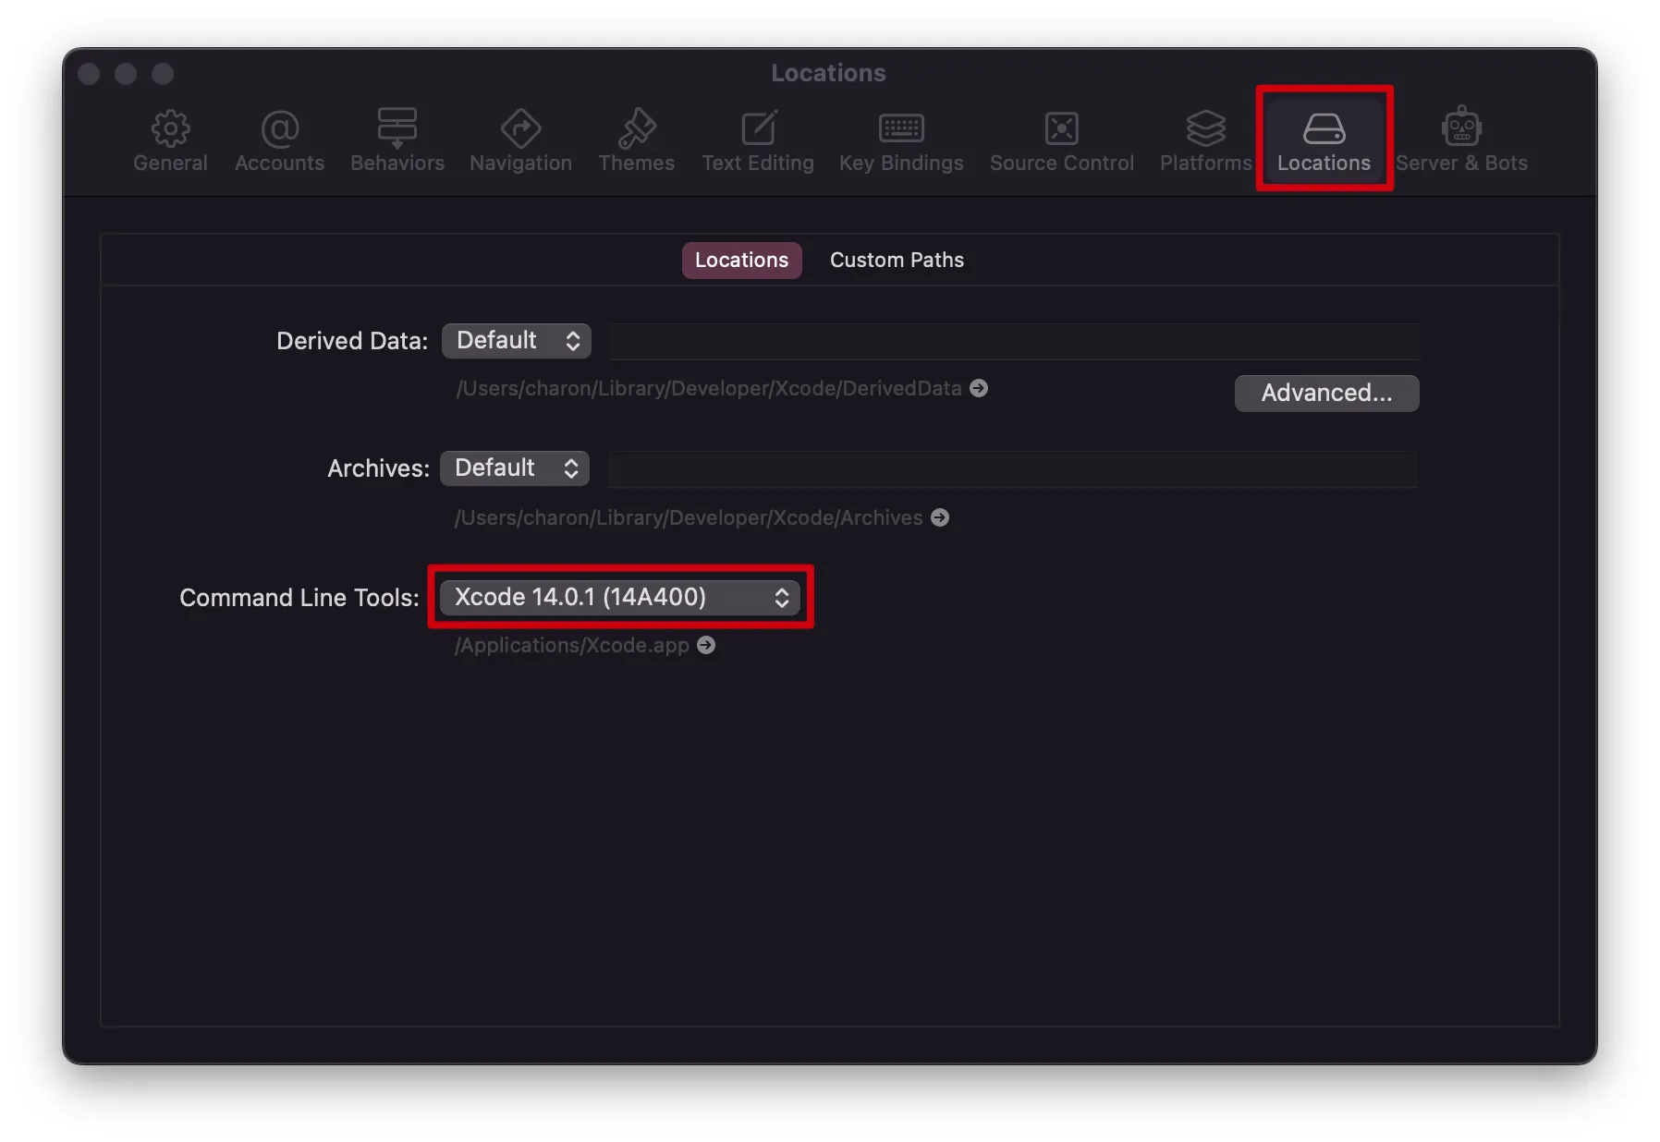
Task: Reveal Xcode.app with its arrow icon
Action: tap(706, 645)
